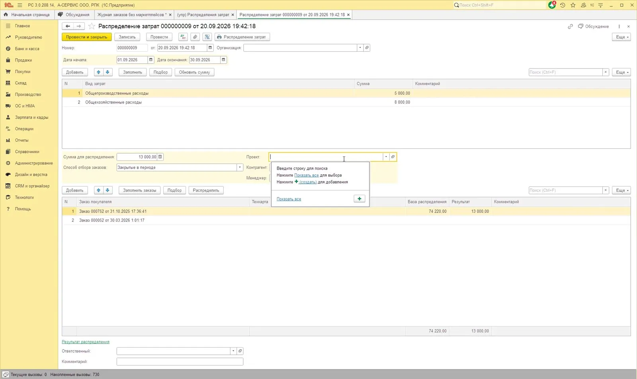Focus the upper table search field

click(x=565, y=72)
